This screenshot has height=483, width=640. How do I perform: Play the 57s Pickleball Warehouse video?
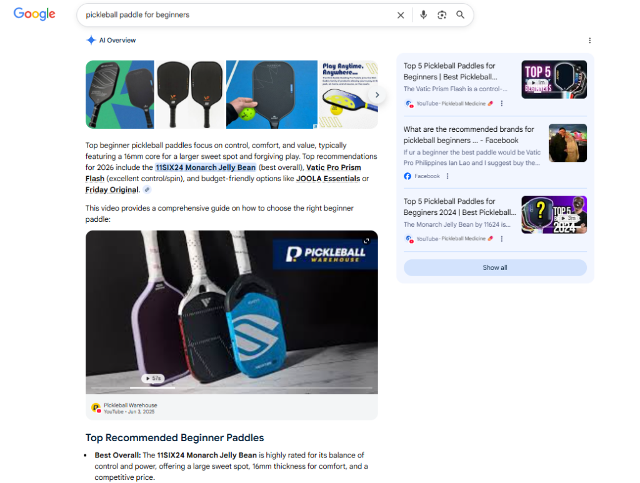pyautogui.click(x=152, y=378)
